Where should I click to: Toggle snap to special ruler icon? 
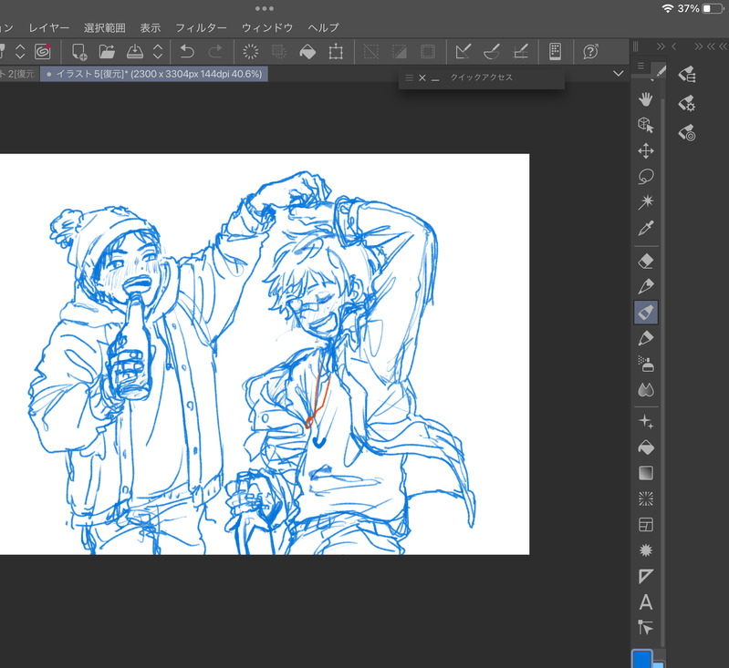pos(492,51)
